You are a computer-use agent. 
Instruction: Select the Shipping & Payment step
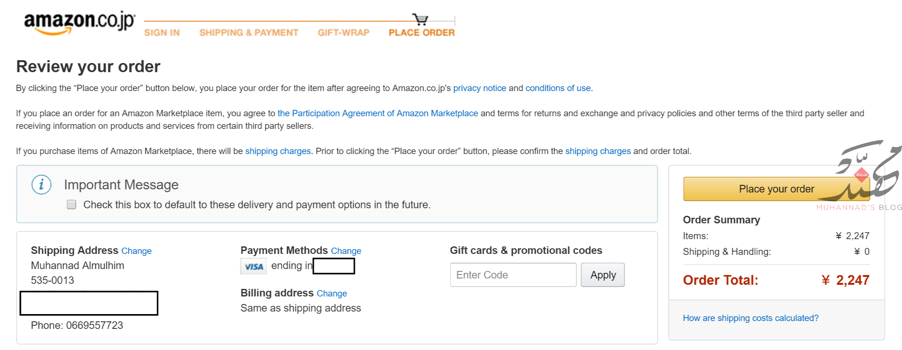click(x=249, y=32)
